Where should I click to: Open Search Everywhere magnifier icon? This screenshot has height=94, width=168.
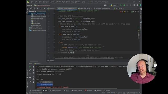(134, 5)
